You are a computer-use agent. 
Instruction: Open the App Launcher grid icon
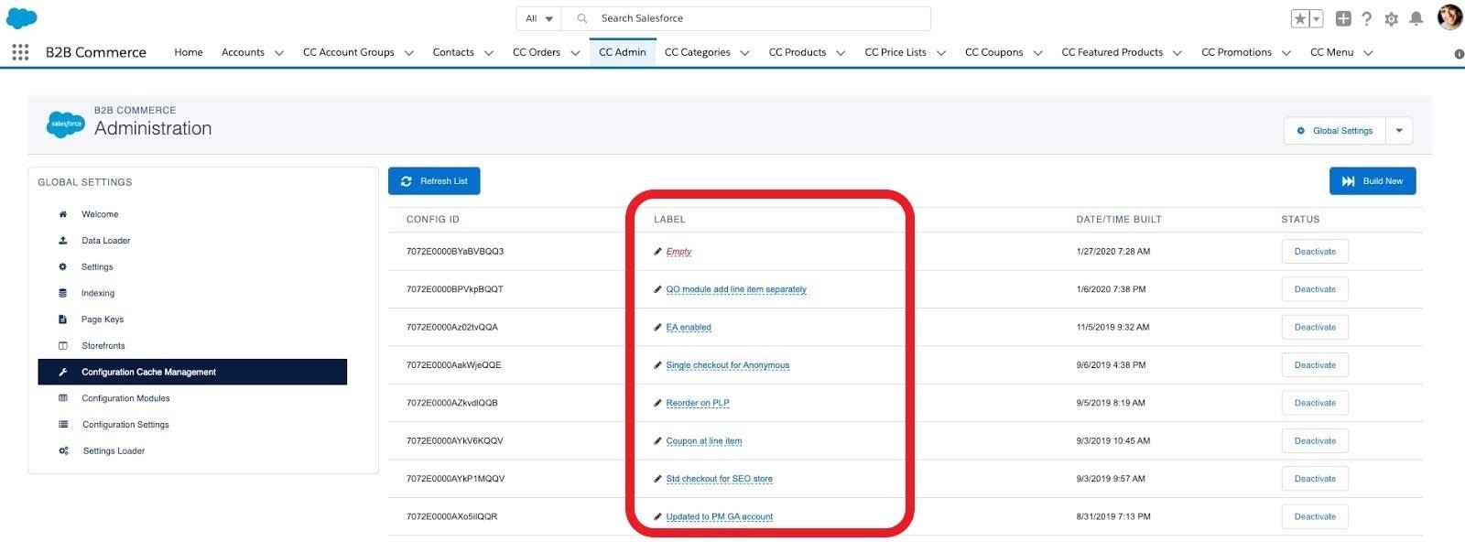20,52
